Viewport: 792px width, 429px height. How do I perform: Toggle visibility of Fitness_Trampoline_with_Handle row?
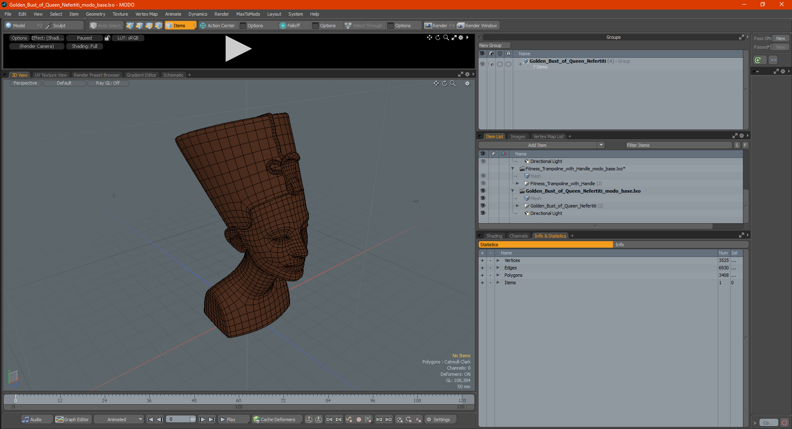coord(483,184)
